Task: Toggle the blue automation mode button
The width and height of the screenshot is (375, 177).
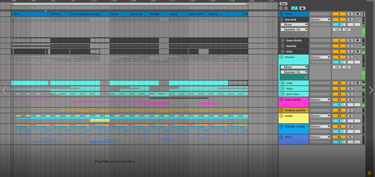Action: [294, 8]
